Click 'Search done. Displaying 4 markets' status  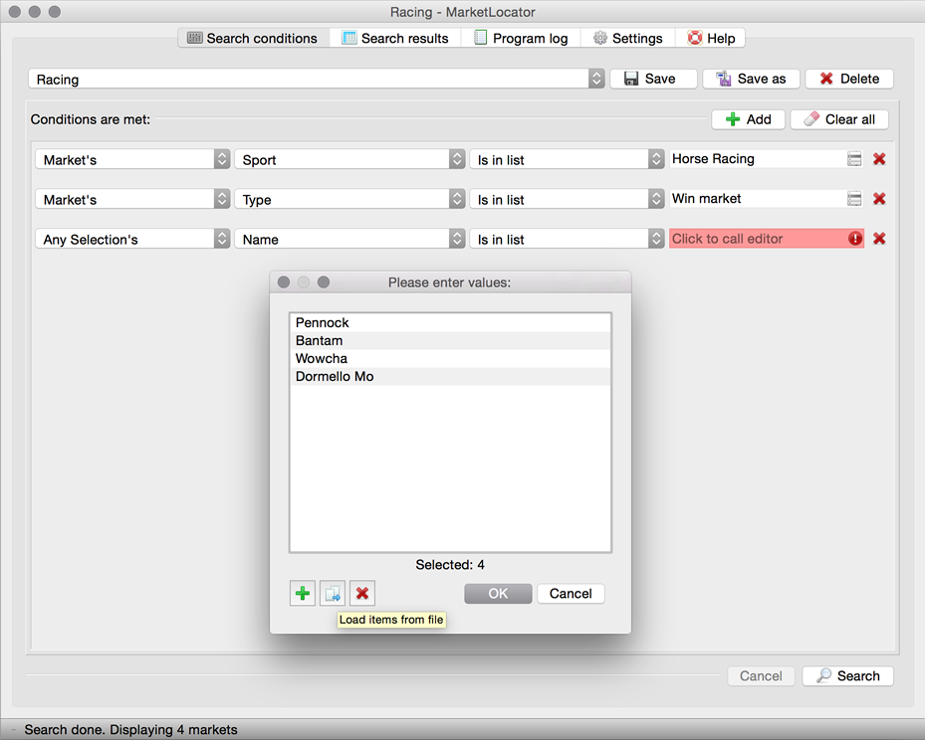[130, 729]
